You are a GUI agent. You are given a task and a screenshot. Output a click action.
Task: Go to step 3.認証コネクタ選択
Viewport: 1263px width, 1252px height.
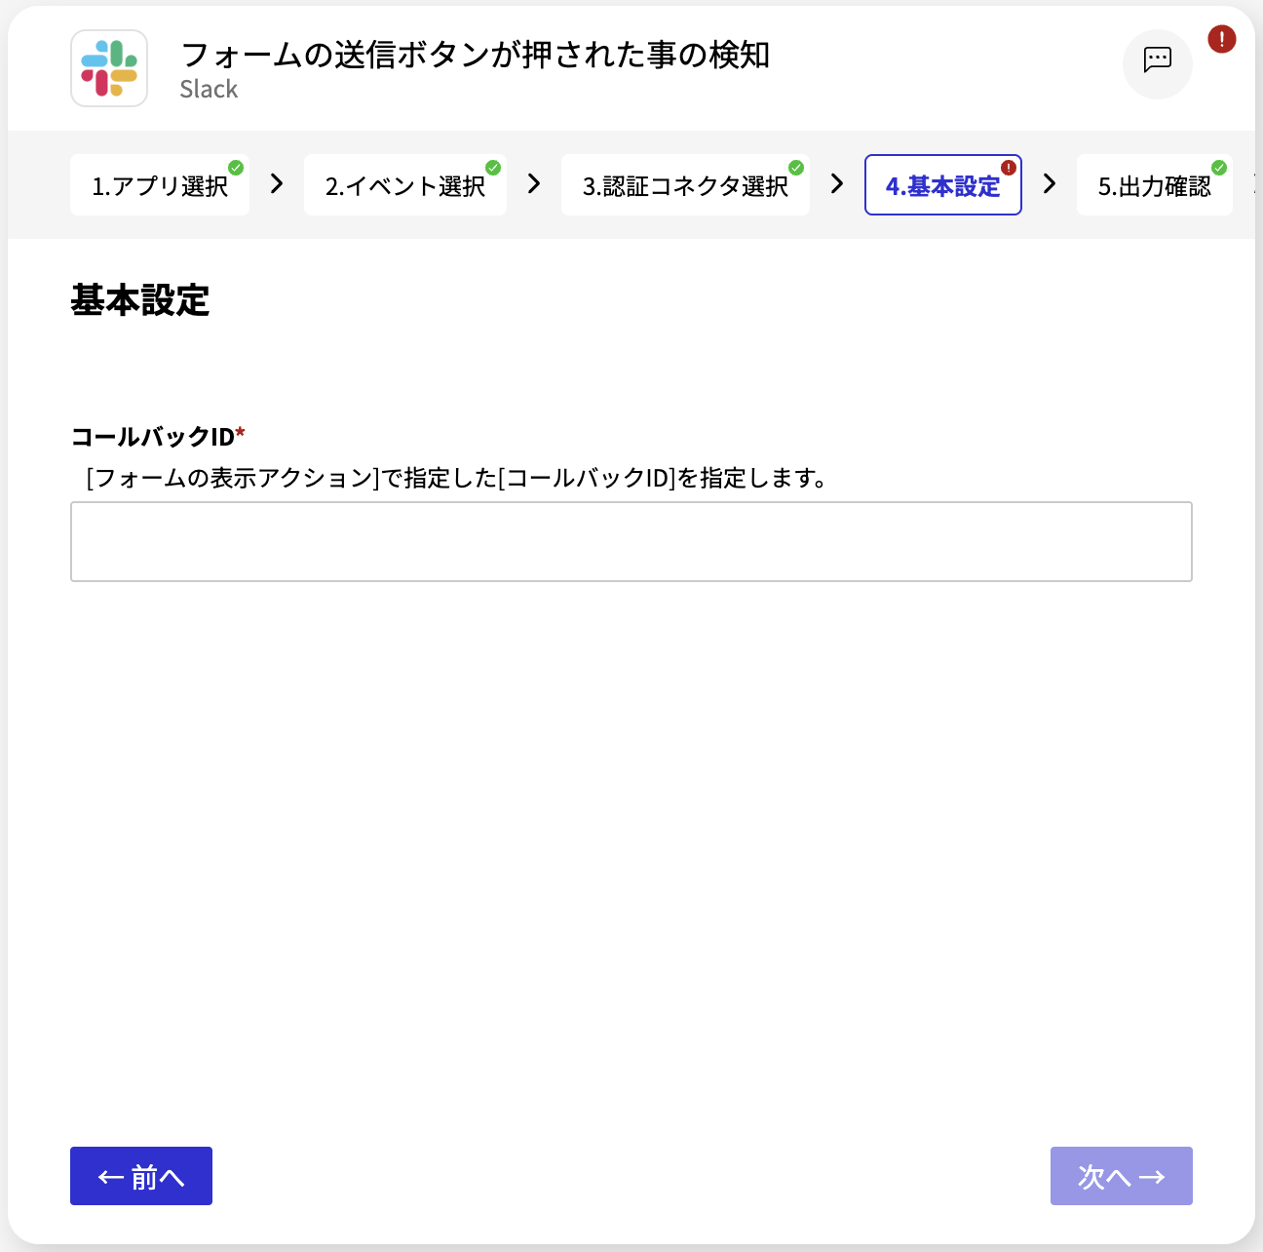pyautogui.click(x=685, y=185)
